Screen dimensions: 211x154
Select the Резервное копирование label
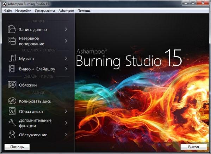point(31,41)
